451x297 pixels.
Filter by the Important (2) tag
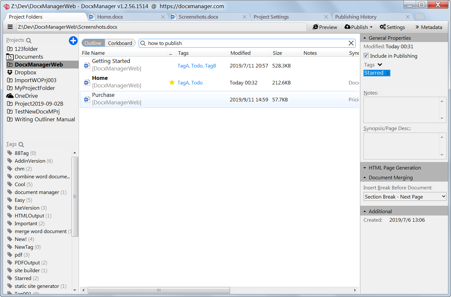pos(29,223)
